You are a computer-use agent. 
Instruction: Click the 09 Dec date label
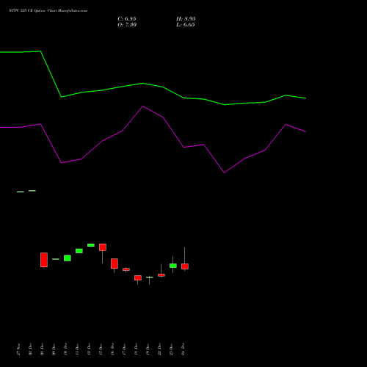click(x=54, y=349)
